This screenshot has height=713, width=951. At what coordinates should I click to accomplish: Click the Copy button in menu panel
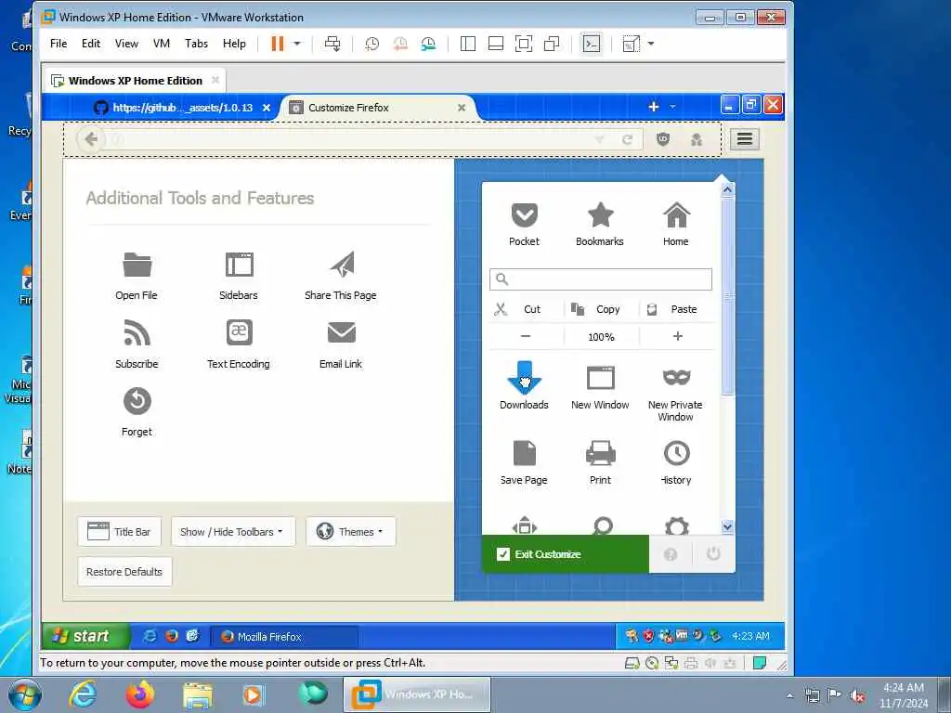(x=602, y=309)
